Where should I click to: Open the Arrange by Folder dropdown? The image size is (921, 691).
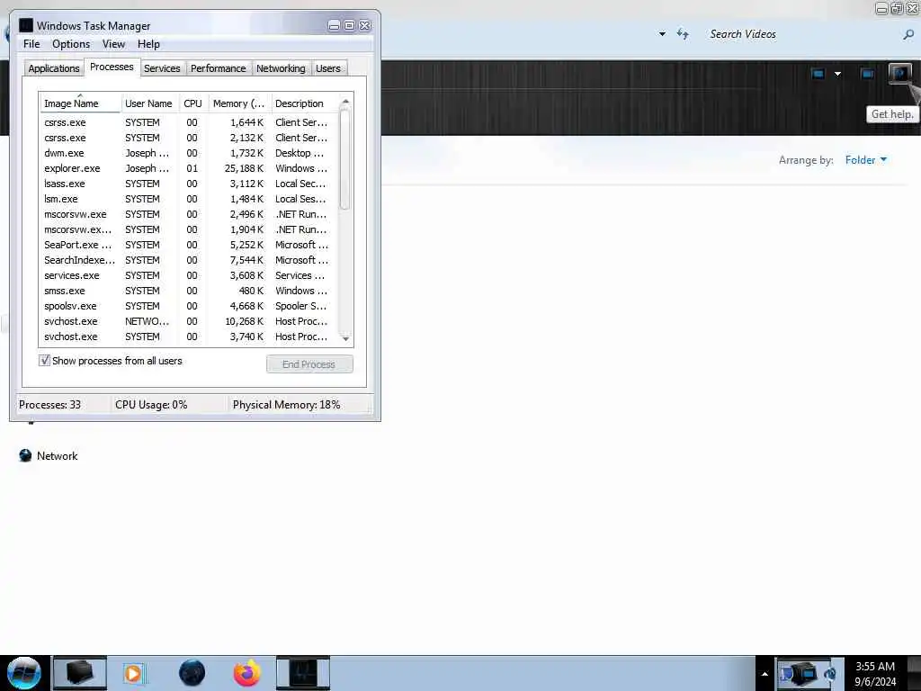click(x=866, y=160)
